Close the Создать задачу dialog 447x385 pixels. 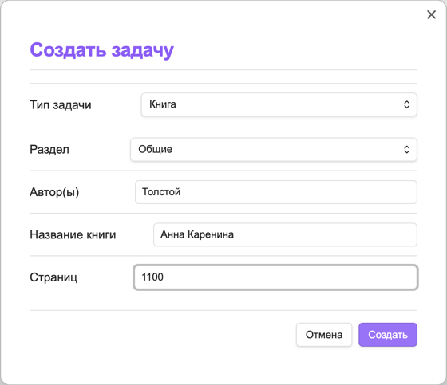point(431,14)
